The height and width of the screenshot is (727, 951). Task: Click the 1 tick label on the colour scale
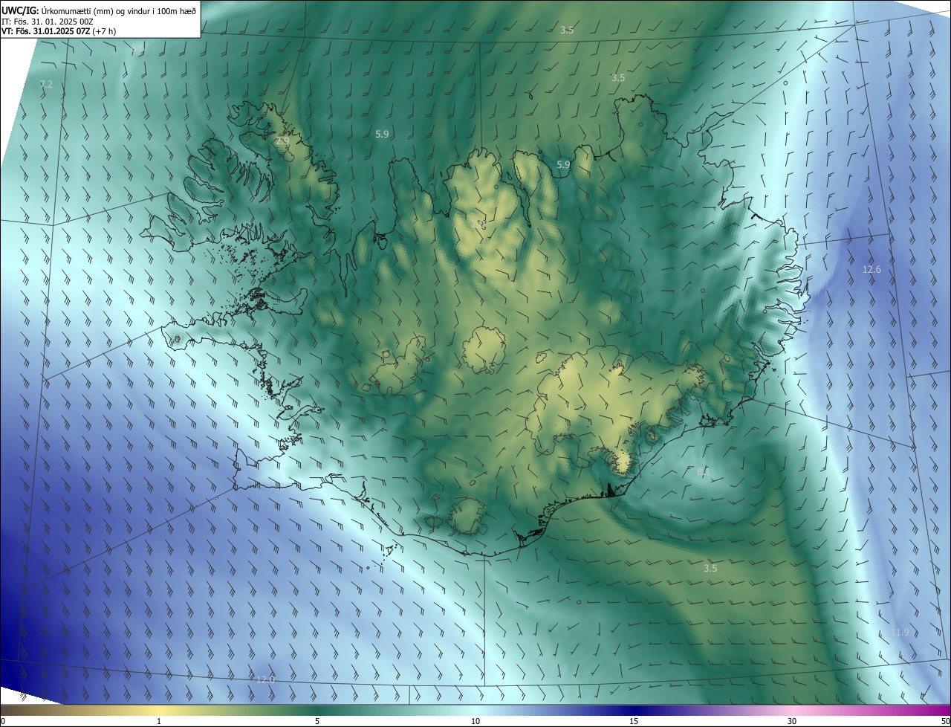pos(159,721)
